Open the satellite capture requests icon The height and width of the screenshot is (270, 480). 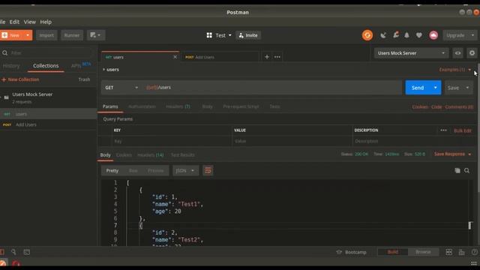[x=383, y=35]
